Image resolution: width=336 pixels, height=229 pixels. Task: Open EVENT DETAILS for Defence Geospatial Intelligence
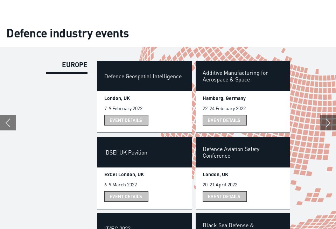pos(126,120)
